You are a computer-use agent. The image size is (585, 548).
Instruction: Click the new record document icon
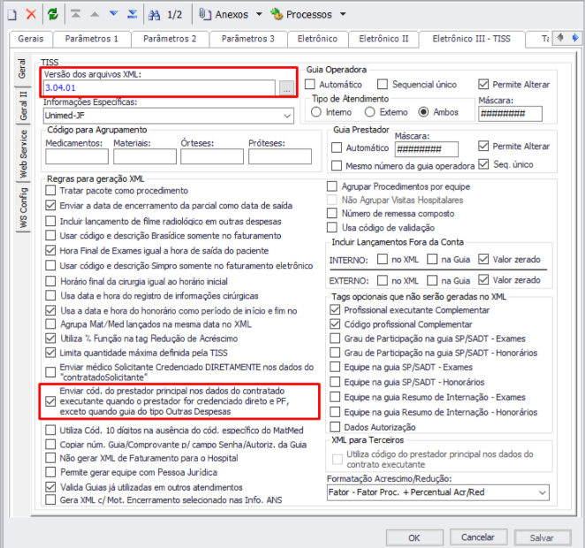click(12, 15)
